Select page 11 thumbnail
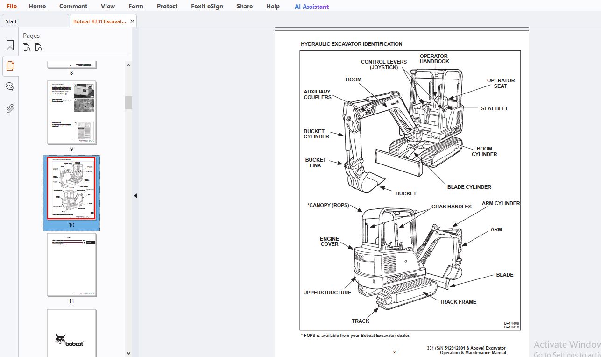Viewport: 601px width, 357px height. (x=71, y=264)
